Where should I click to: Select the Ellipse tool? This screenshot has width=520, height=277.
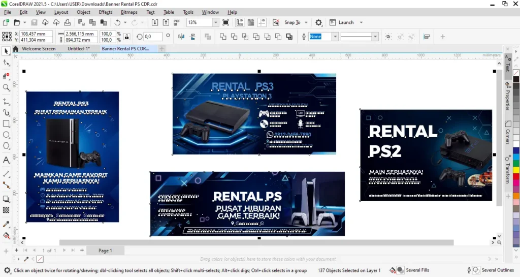[x=6, y=135]
